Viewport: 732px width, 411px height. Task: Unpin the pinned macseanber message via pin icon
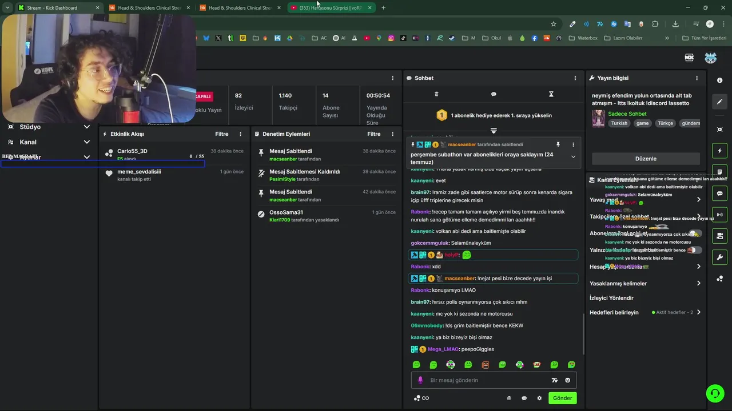click(x=558, y=145)
